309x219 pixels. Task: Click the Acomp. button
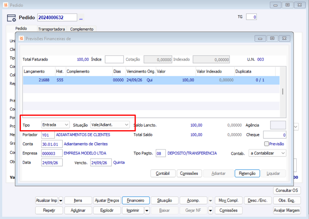coord(194,200)
